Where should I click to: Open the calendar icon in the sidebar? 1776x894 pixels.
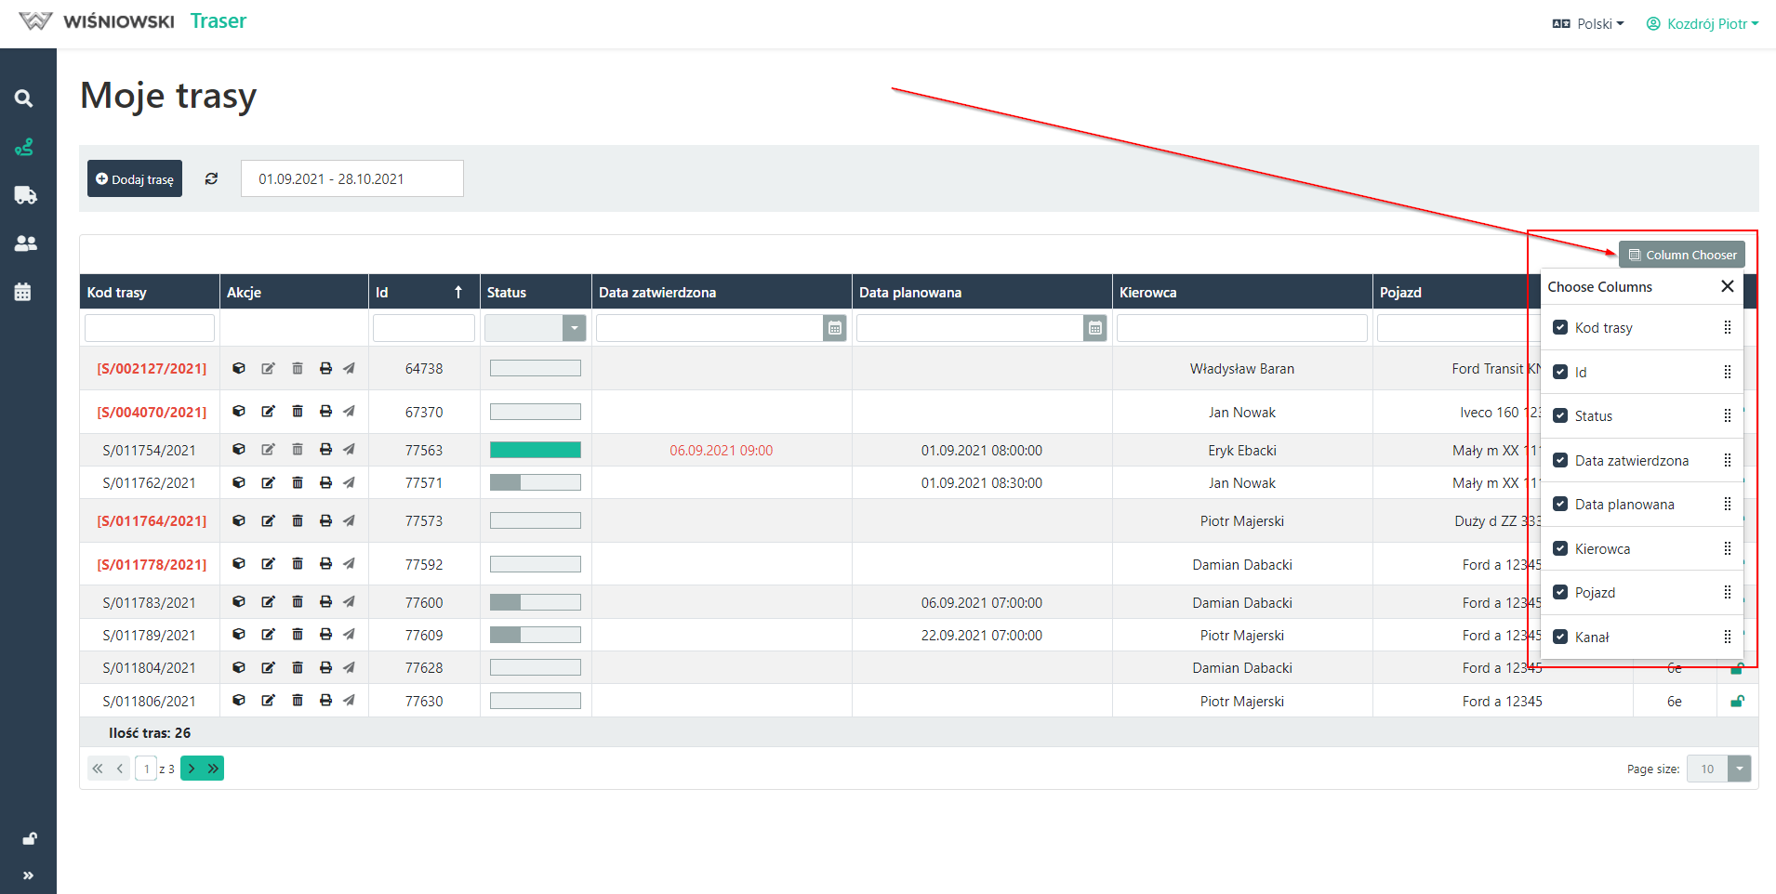tap(23, 292)
